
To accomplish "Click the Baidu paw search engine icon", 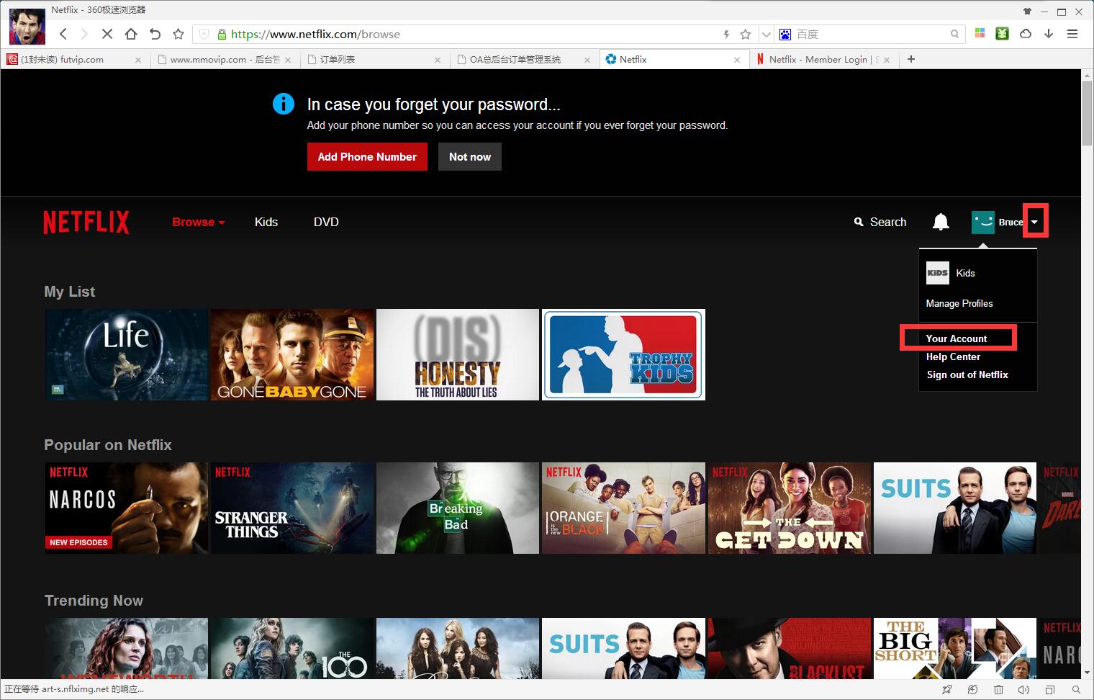I will click(785, 34).
